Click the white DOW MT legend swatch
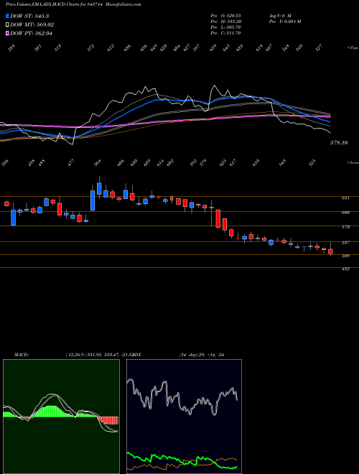The image size is (359, 474). coord(7,25)
